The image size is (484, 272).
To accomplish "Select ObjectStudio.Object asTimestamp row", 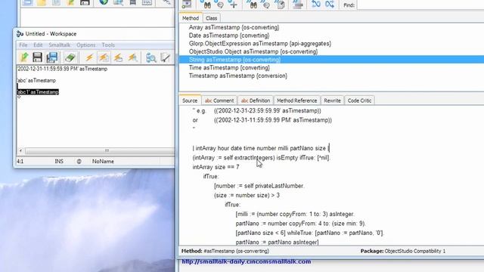I will 331,51.
